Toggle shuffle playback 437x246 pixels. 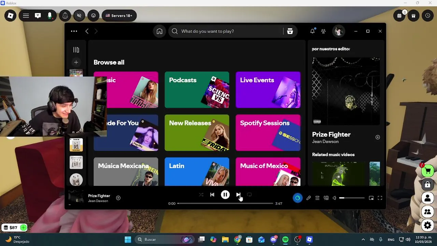201,195
